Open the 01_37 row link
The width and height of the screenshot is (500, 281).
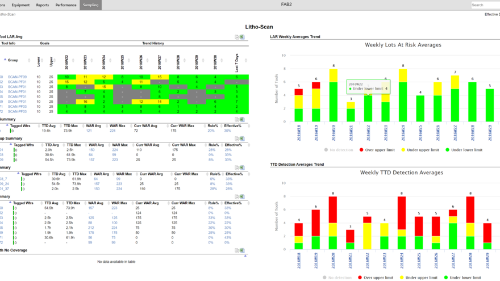pos(4,189)
